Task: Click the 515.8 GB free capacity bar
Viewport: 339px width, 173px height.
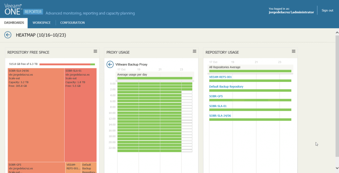Action: click(67, 64)
